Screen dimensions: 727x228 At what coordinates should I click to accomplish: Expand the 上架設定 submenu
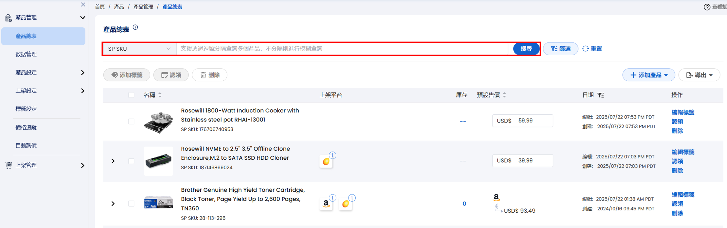tap(83, 91)
